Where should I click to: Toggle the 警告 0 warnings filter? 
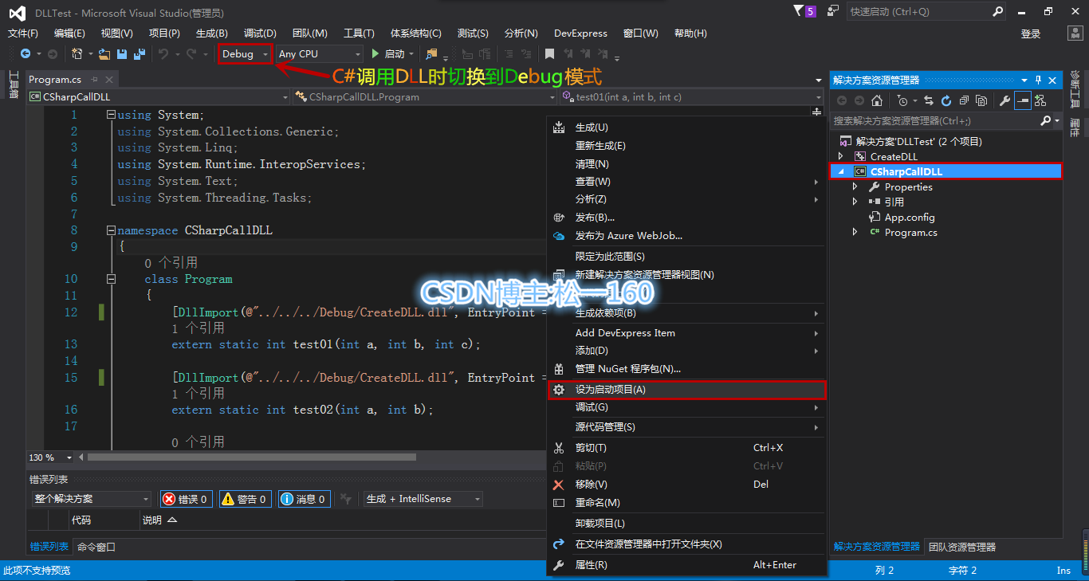[245, 499]
